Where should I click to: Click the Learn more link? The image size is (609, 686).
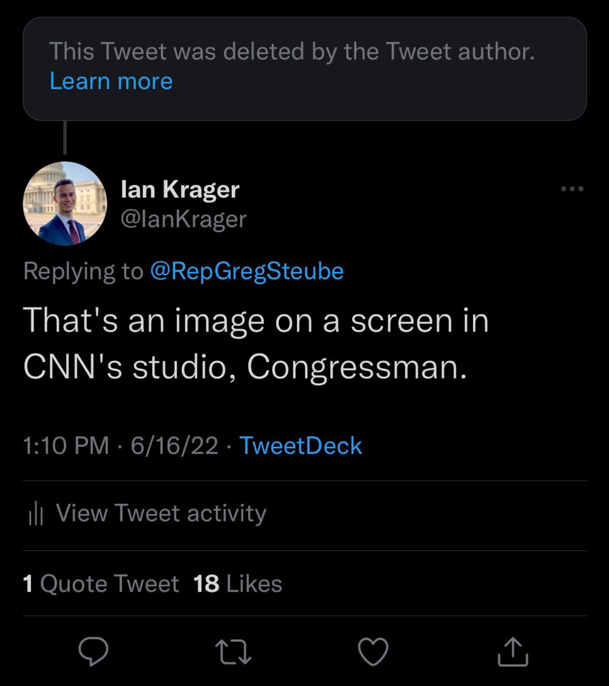click(x=111, y=81)
